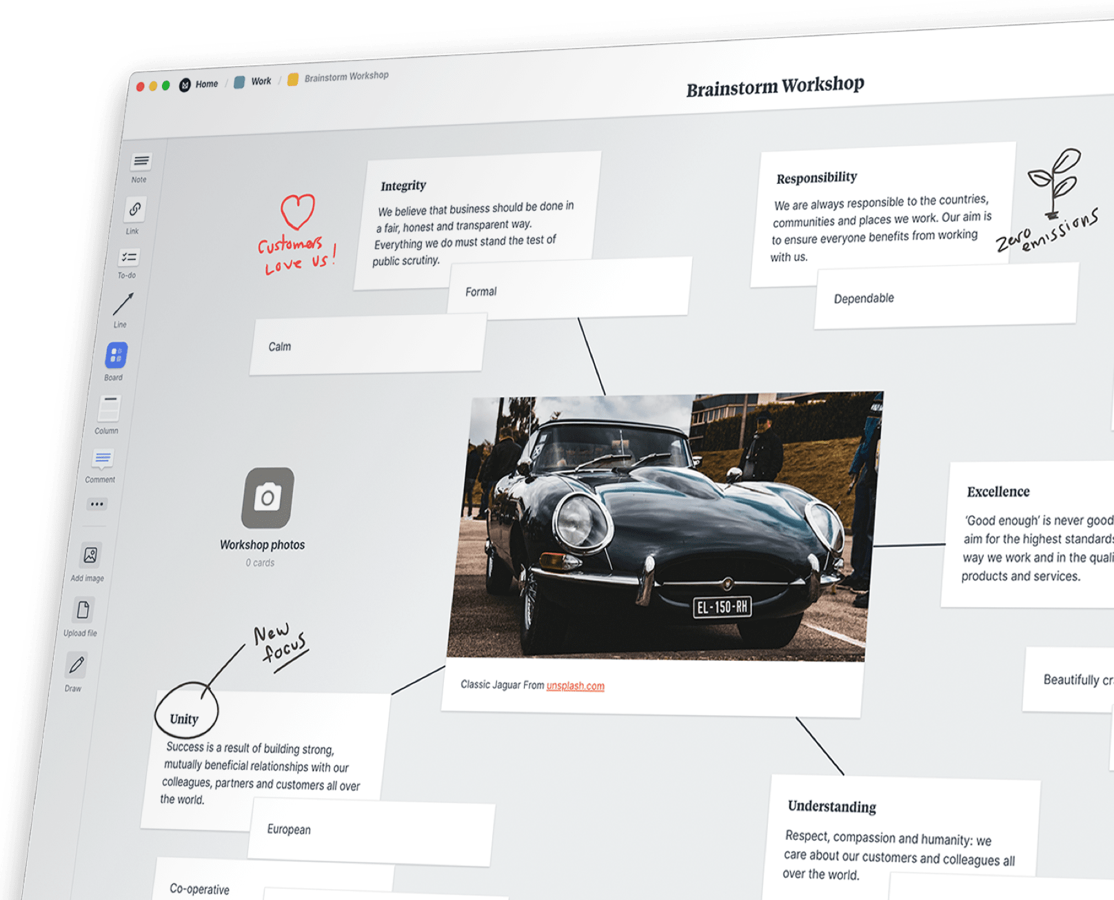This screenshot has height=900, width=1114.
Task: Go to Home breadcrumb
Action: tap(207, 84)
